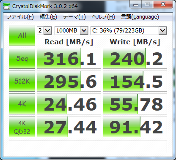Start the 4K QD32 benchmark test
Image resolution: width=176 pixels, height=160 pixels.
22,127
